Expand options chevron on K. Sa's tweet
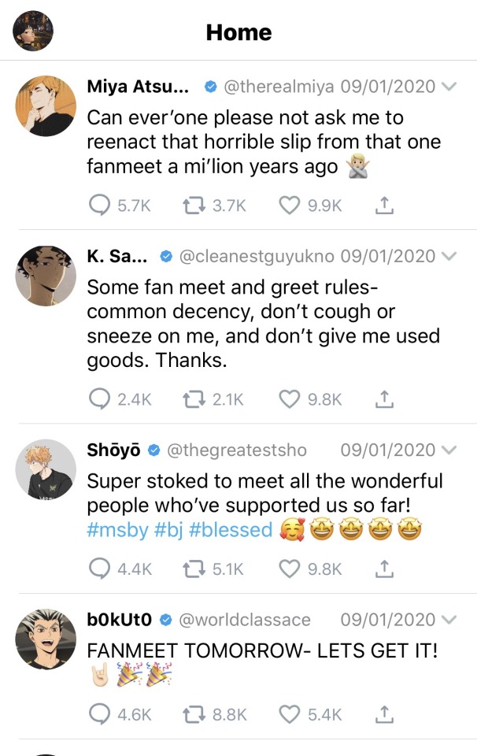Viewport: 477px width, 756px height. click(449, 257)
